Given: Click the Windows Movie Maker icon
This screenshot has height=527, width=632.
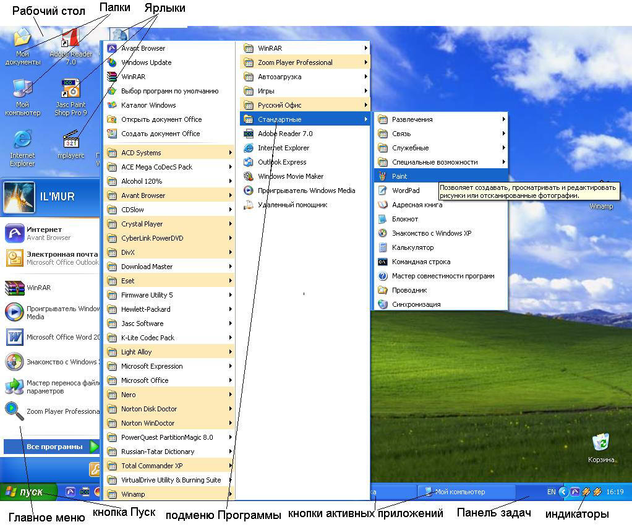Looking at the screenshot, I should tap(249, 176).
